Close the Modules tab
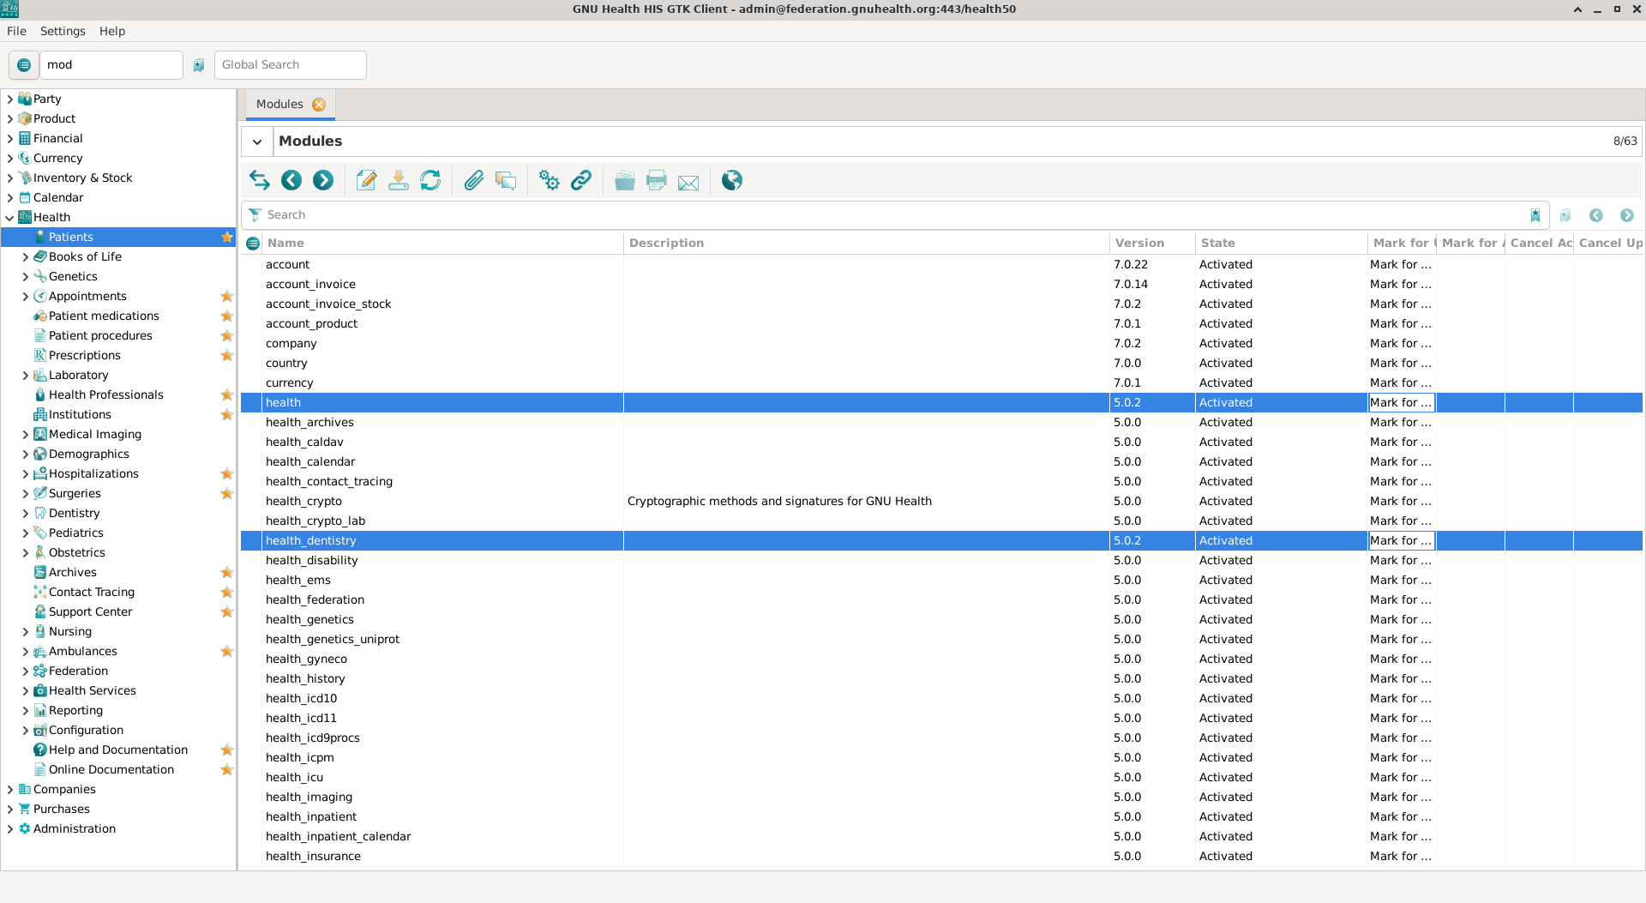 point(319,105)
